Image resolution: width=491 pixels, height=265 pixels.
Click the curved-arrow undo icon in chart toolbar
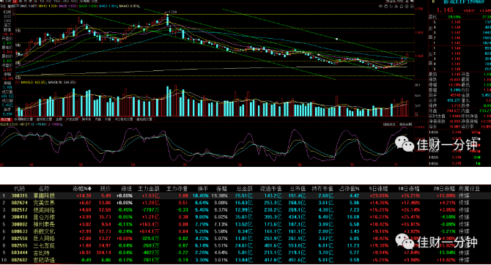391,7
